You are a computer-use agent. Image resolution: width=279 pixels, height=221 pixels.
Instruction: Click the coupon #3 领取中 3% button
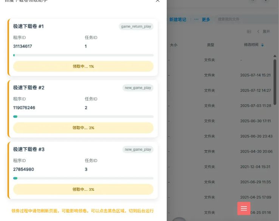click(83, 189)
